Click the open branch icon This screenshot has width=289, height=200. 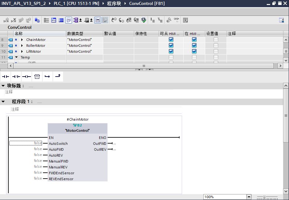coord(47,77)
